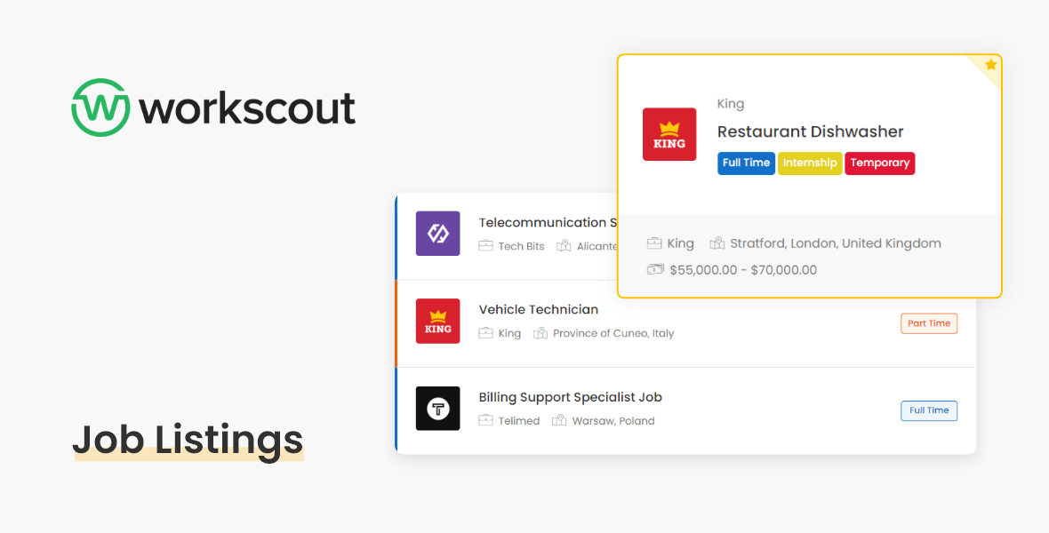The width and height of the screenshot is (1049, 533).
Task: Click the Full Time tag on Billing Support row
Action: [928, 410]
